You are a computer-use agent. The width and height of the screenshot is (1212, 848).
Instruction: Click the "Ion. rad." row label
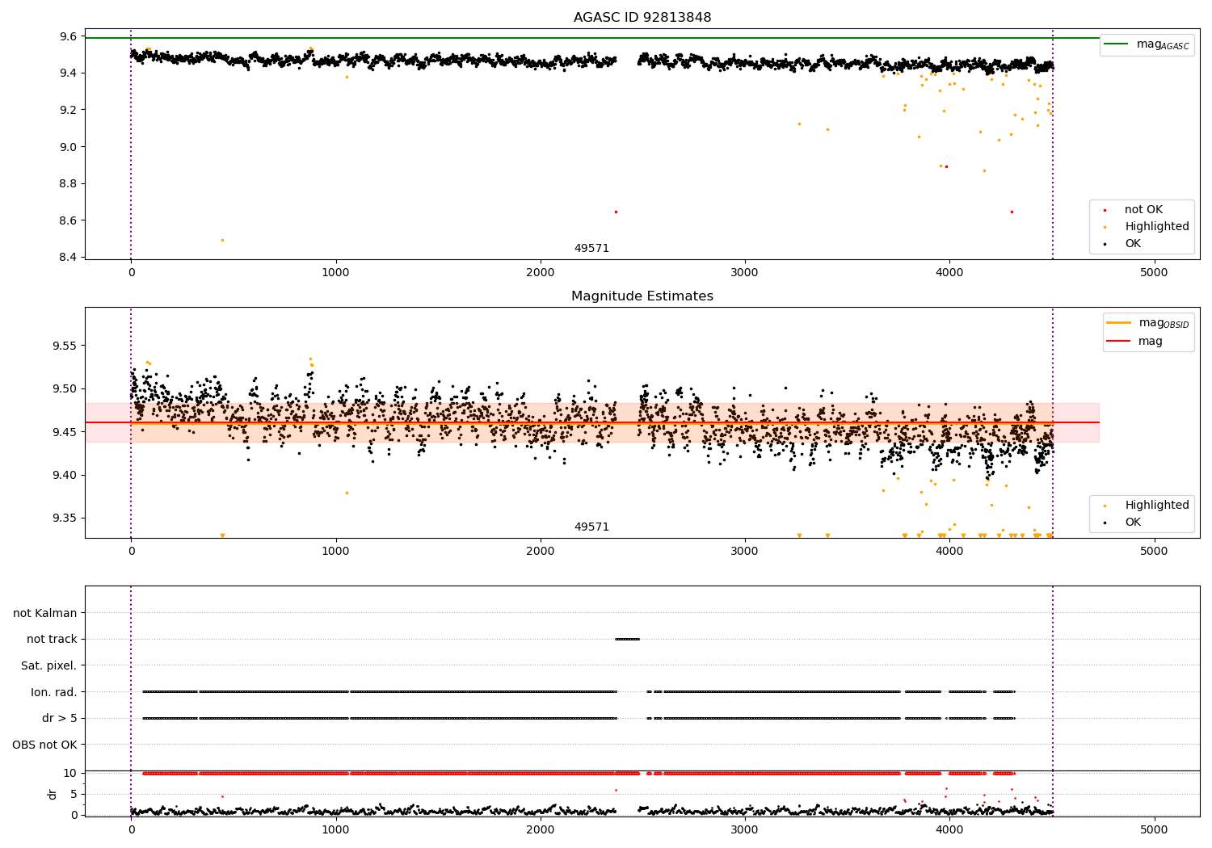(x=54, y=692)
